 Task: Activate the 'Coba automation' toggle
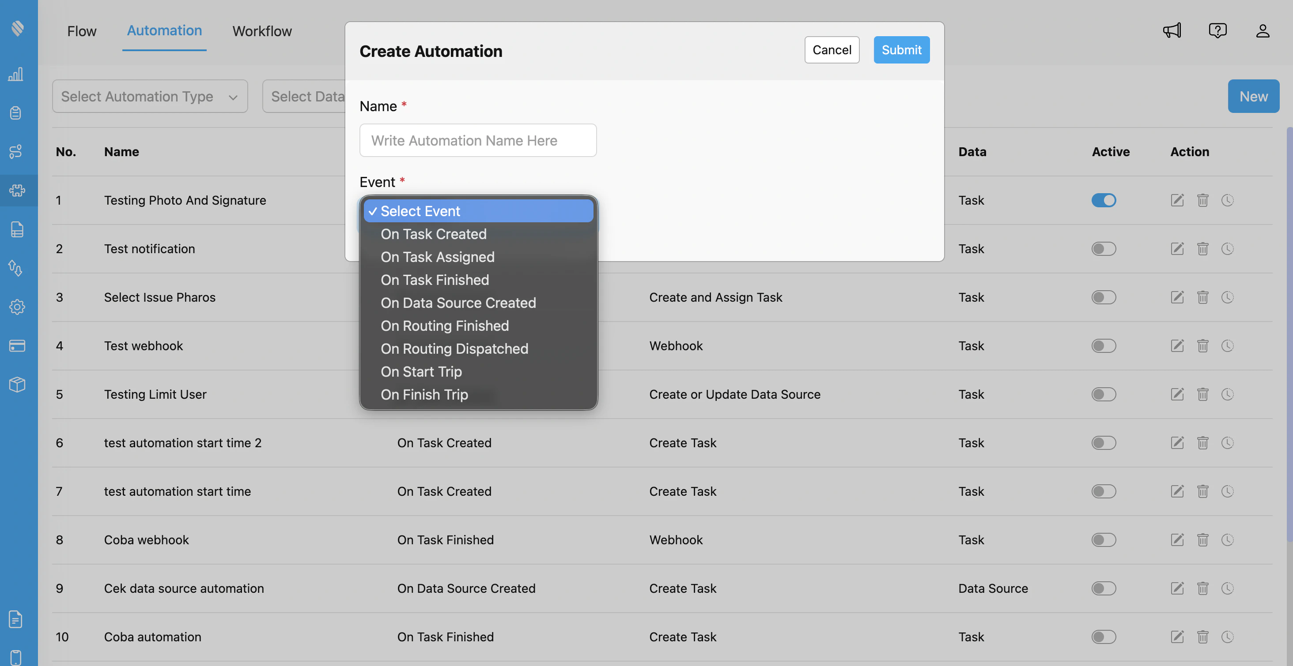pyautogui.click(x=1103, y=637)
